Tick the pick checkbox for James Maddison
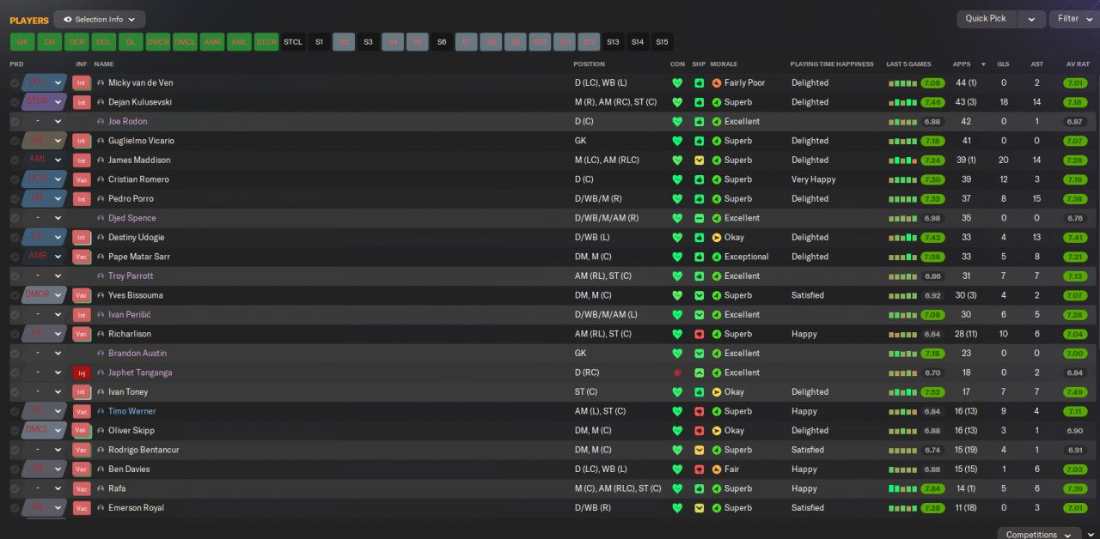 point(15,160)
